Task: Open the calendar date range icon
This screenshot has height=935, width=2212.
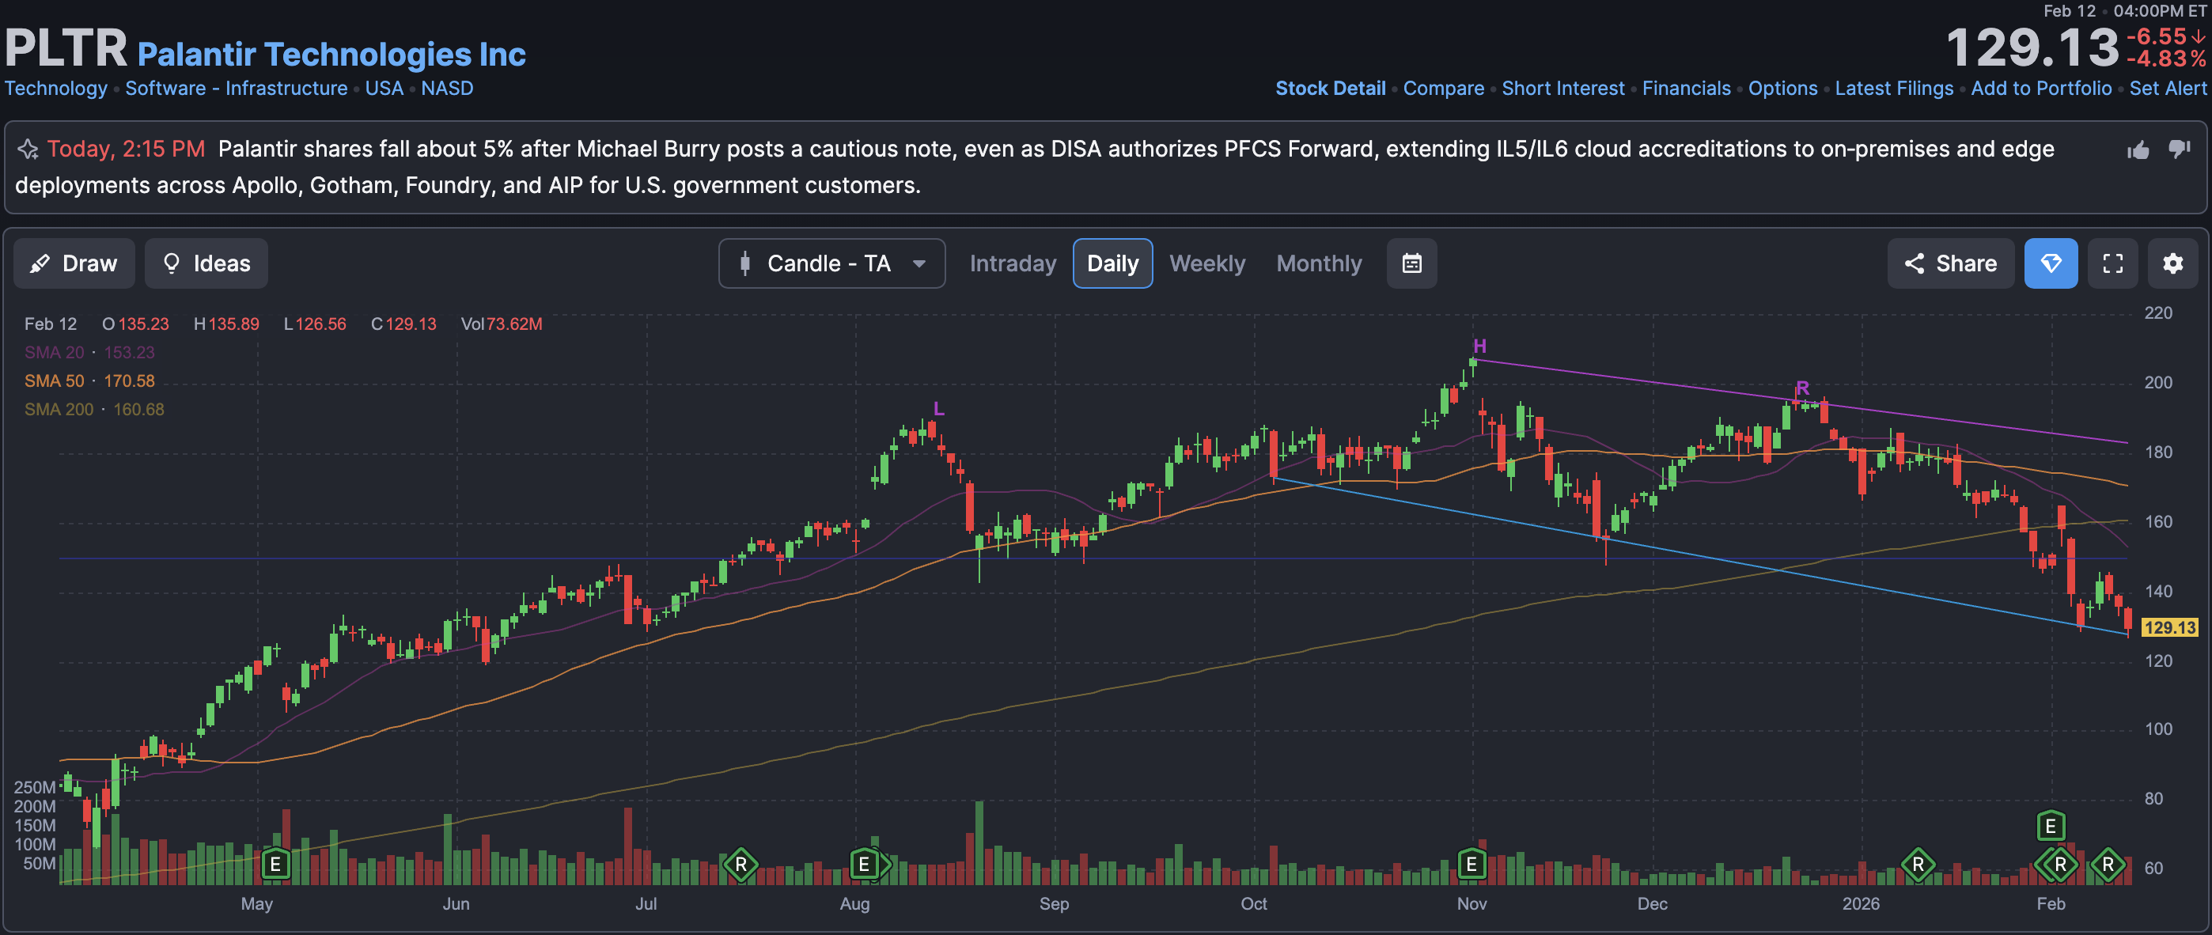Action: point(1411,263)
